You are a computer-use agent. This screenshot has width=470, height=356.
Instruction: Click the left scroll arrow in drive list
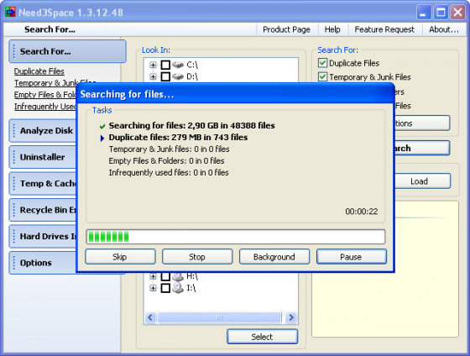150,317
